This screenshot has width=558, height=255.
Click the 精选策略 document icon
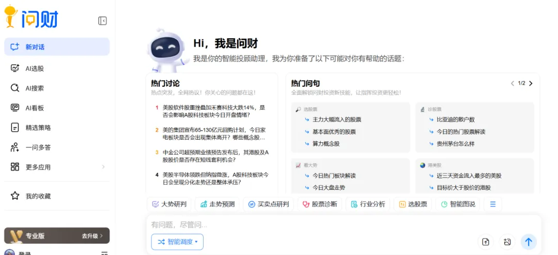point(15,127)
